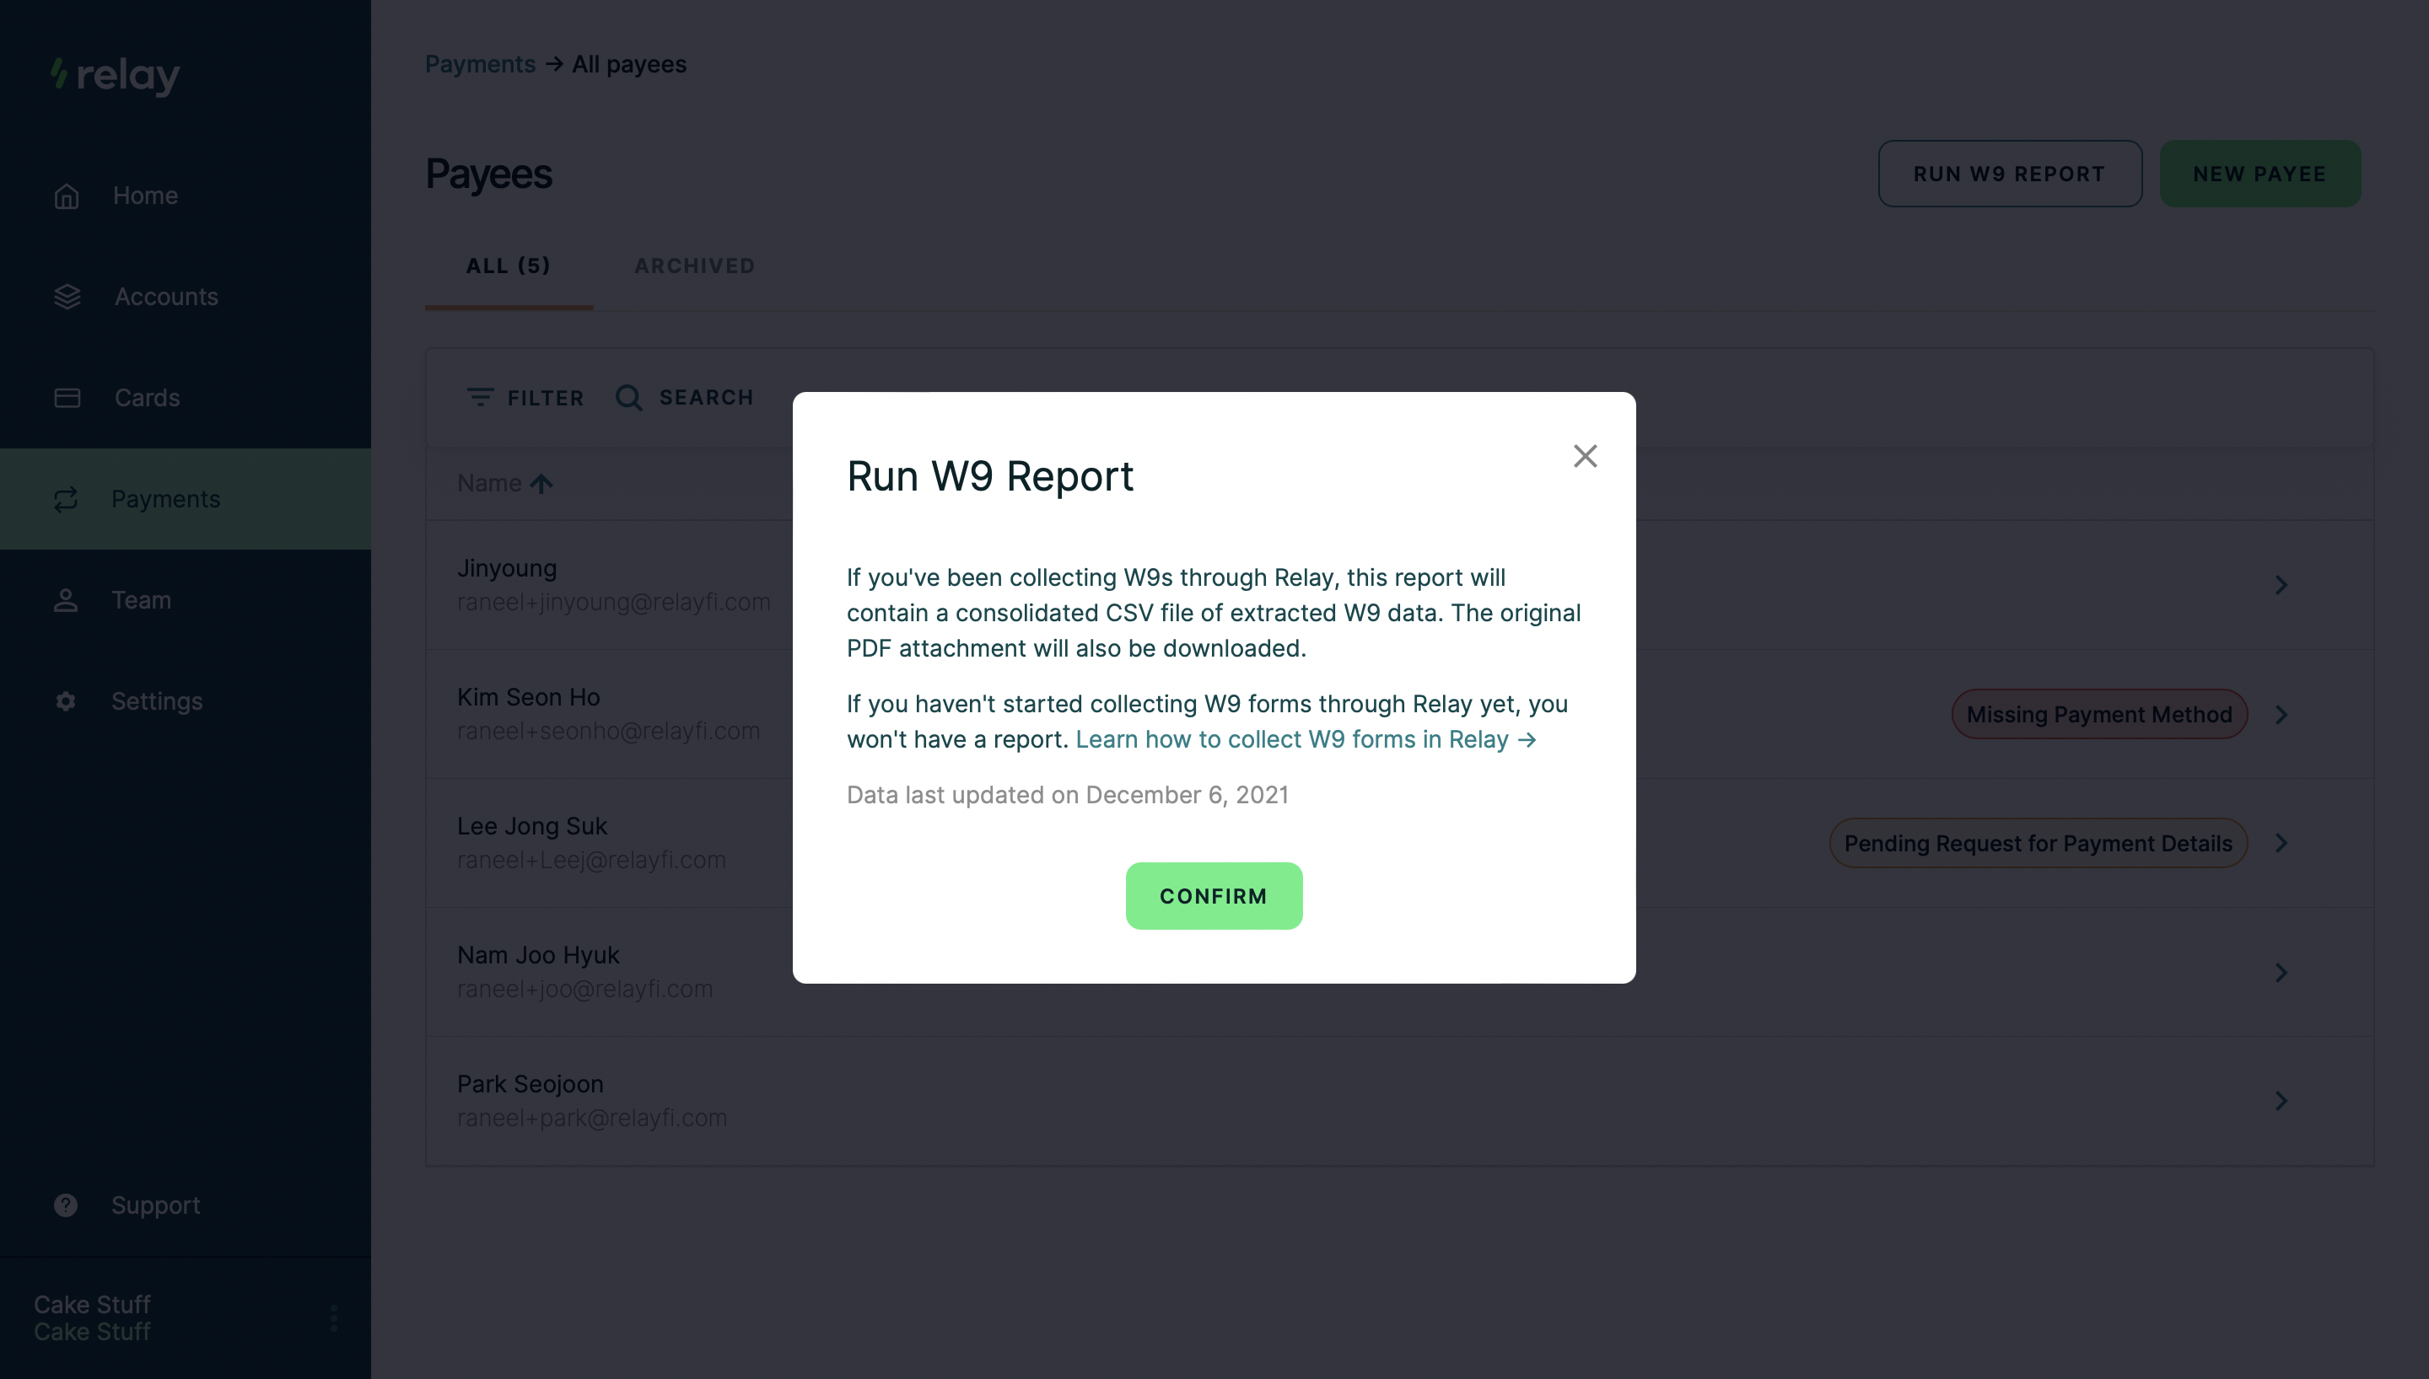
Task: Click the Relay logo
Action: 114,77
